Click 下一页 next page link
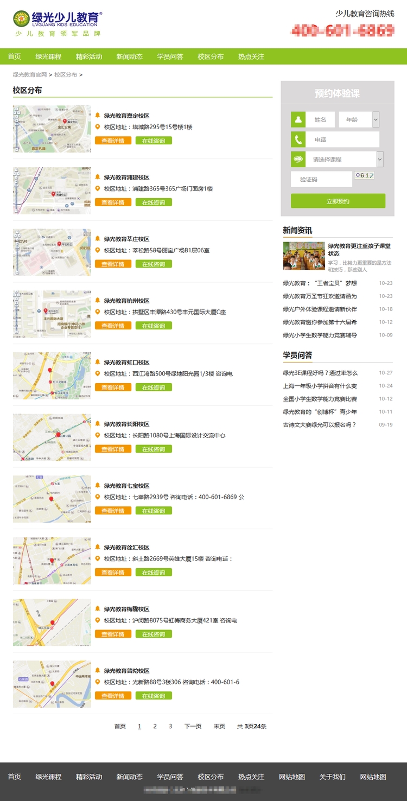 tap(193, 726)
